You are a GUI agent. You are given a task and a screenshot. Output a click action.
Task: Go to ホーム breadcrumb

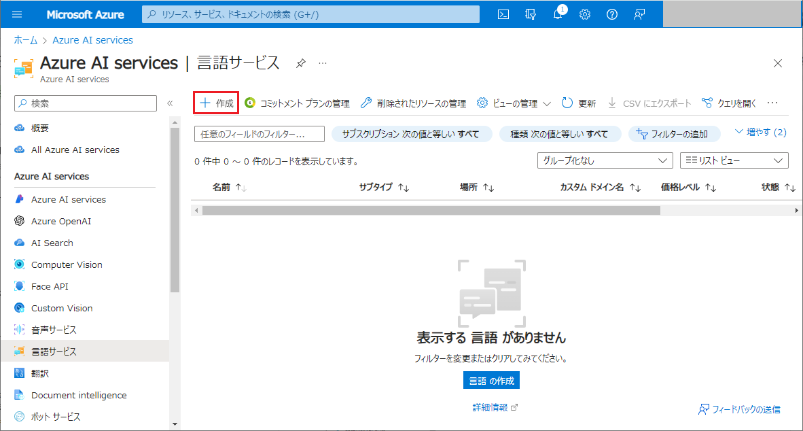[x=26, y=40]
